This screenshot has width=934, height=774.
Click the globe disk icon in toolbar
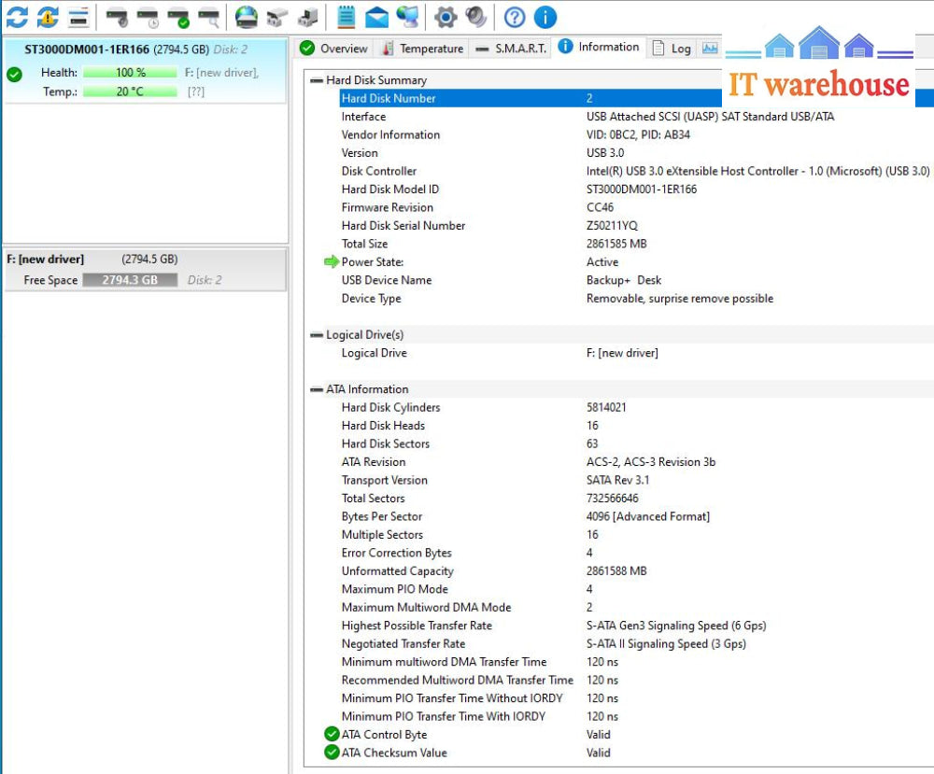pos(246,17)
